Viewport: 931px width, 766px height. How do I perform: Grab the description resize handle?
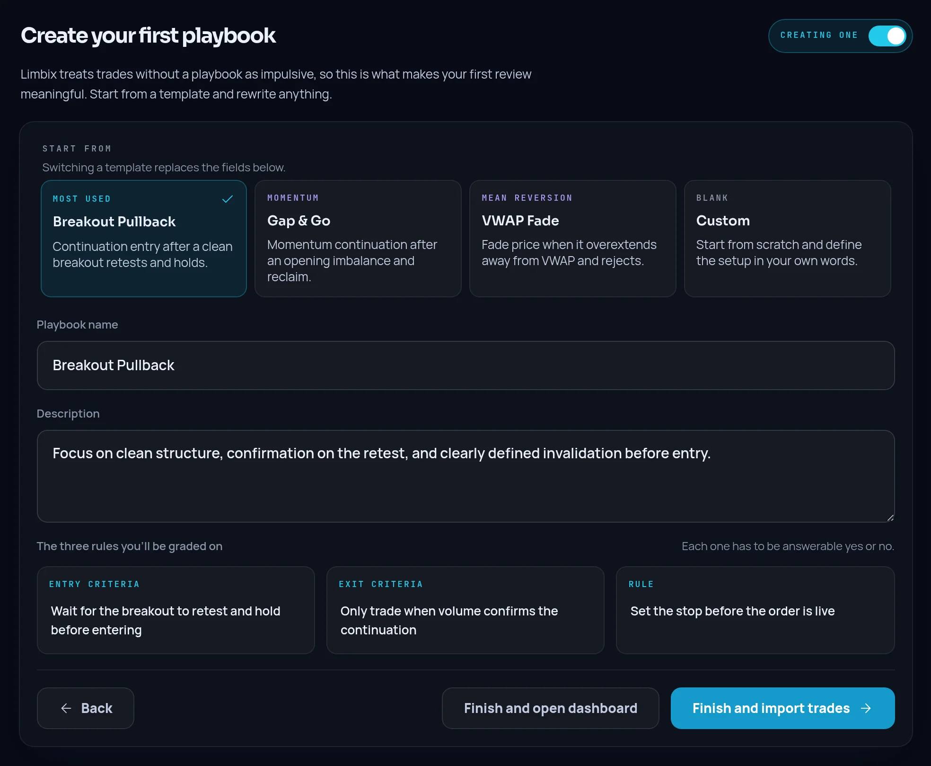pos(890,518)
